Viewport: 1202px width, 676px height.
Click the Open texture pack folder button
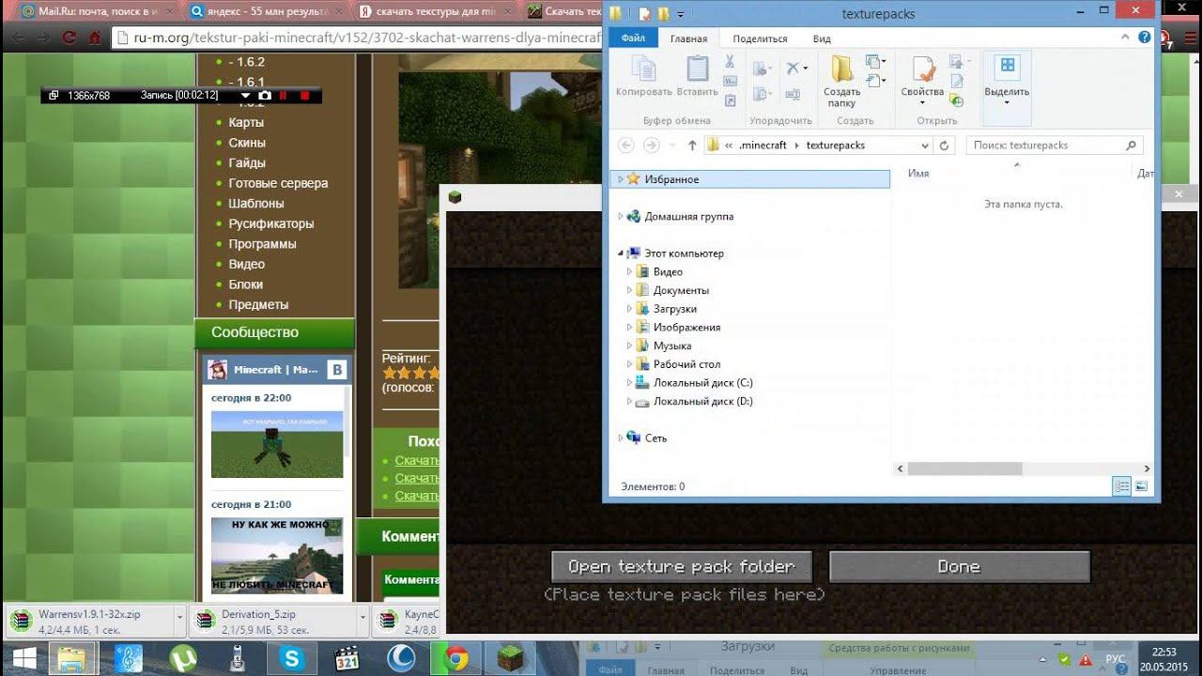(682, 567)
